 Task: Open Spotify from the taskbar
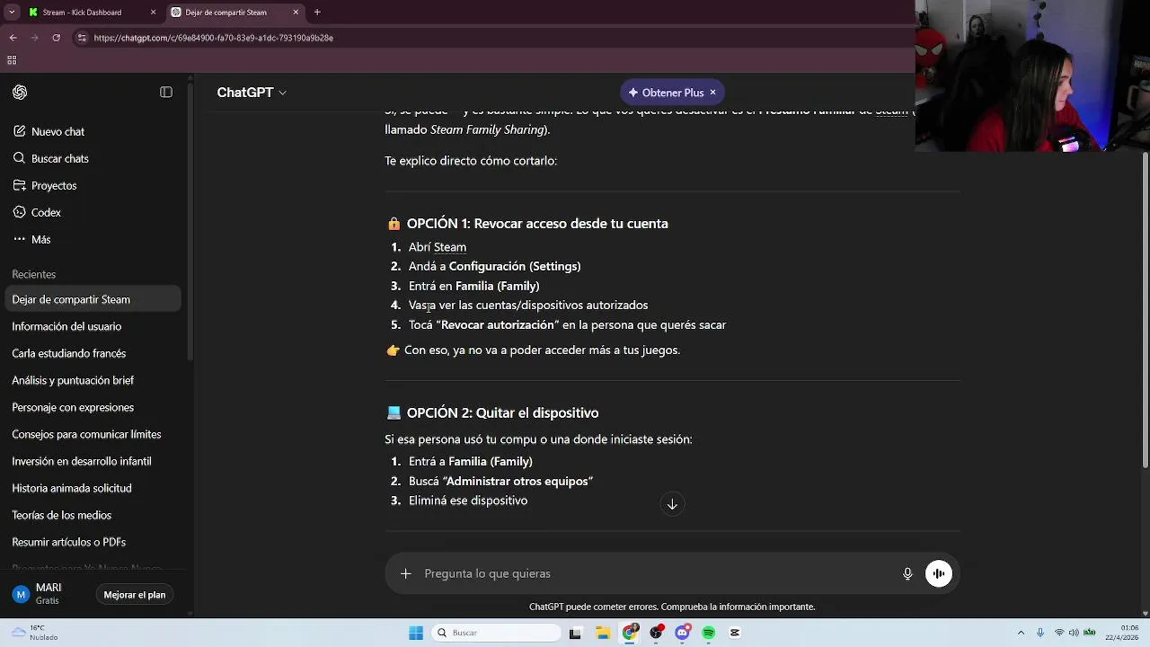[x=709, y=633]
